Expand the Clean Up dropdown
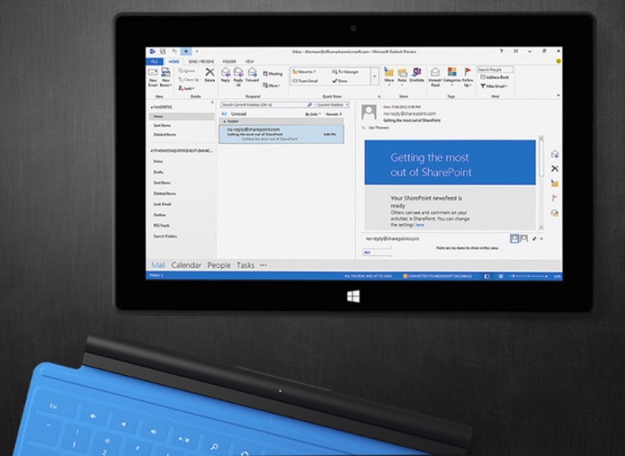625x456 pixels. pos(189,79)
